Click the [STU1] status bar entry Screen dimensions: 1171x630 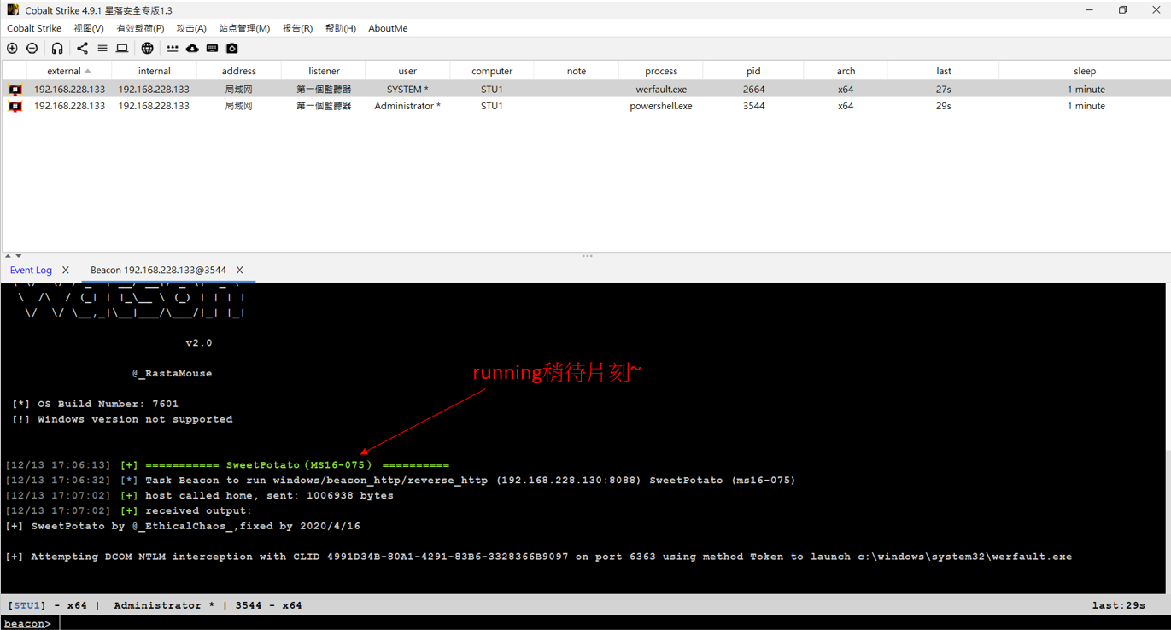click(x=26, y=605)
